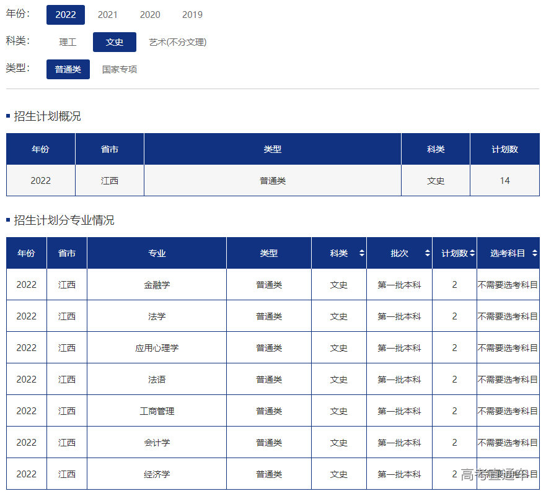Sort by 批次 column arrows
Viewport: 546px width, 499px height.
[x=427, y=253]
